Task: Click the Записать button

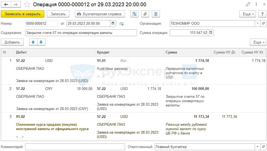Action: pos(58,14)
